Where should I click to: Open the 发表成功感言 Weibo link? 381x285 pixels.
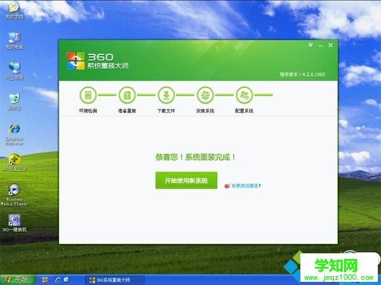tap(243, 186)
